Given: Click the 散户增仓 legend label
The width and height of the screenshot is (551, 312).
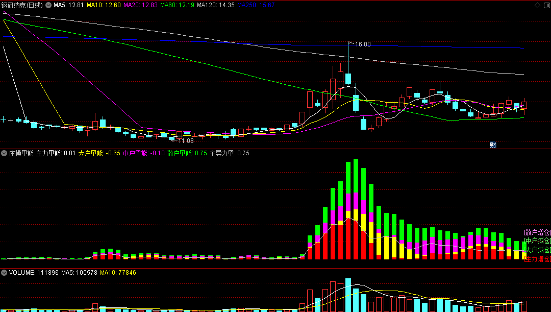Looking at the screenshot, I should click(537, 232).
